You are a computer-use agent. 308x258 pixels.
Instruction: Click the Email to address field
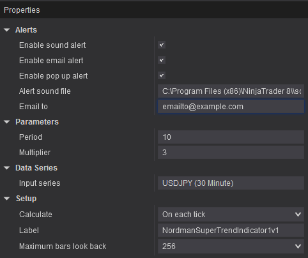point(231,107)
